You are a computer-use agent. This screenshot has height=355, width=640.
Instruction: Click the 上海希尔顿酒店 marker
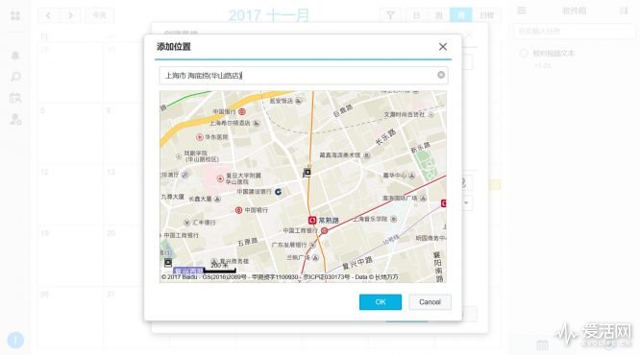[x=257, y=123]
